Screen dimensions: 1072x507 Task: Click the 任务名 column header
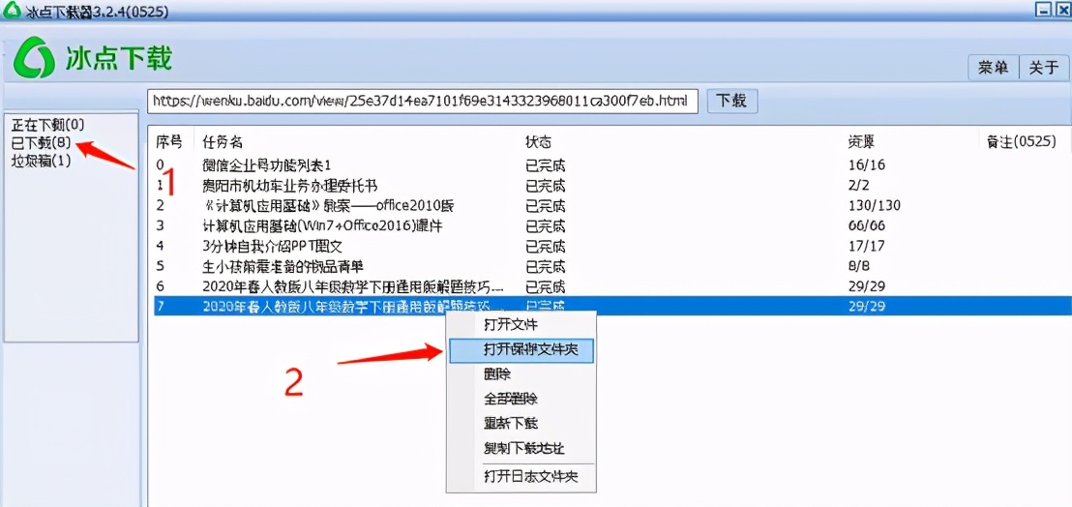pos(223,142)
